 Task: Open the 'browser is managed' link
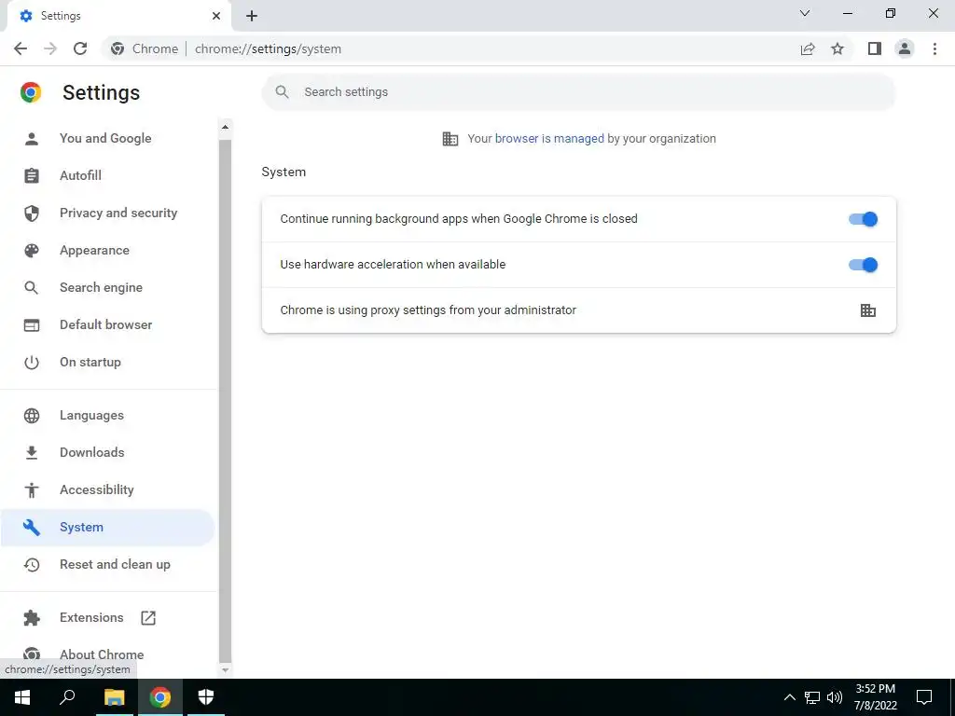click(x=549, y=138)
